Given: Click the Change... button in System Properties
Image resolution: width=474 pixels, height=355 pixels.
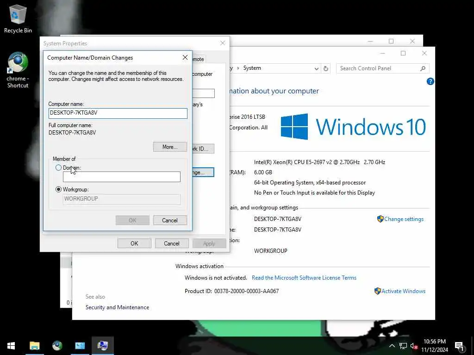Looking at the screenshot, I should point(203,172).
